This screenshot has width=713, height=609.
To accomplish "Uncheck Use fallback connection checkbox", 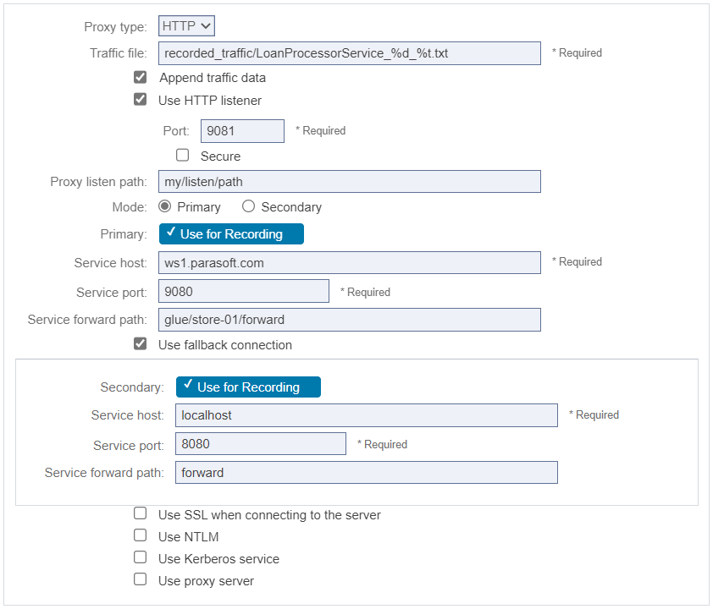I will pos(140,343).
